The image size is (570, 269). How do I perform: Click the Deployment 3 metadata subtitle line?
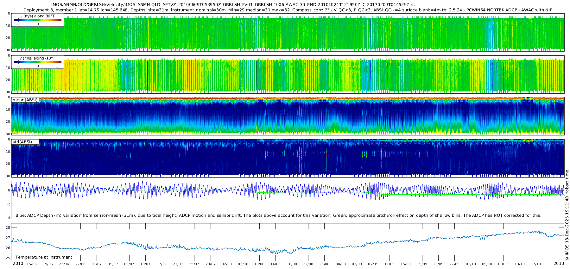tap(288, 10)
